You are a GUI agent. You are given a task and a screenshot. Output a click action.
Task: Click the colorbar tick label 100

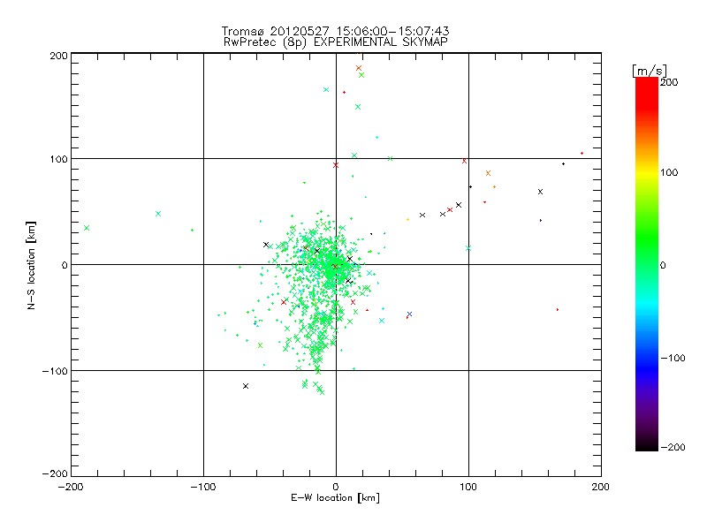click(669, 172)
